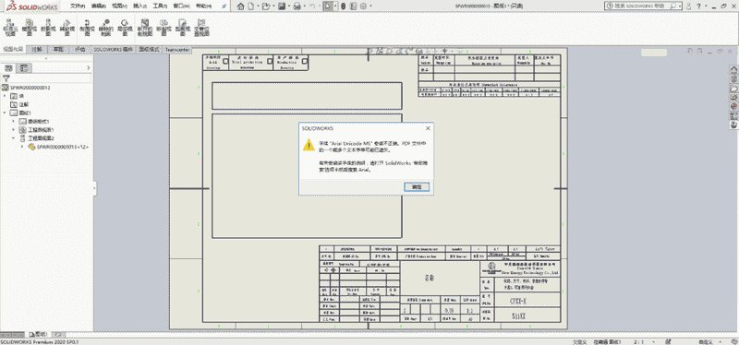Click the Print icon
Image resolution: width=739 pixels, height=345 pixels.
(297, 6)
